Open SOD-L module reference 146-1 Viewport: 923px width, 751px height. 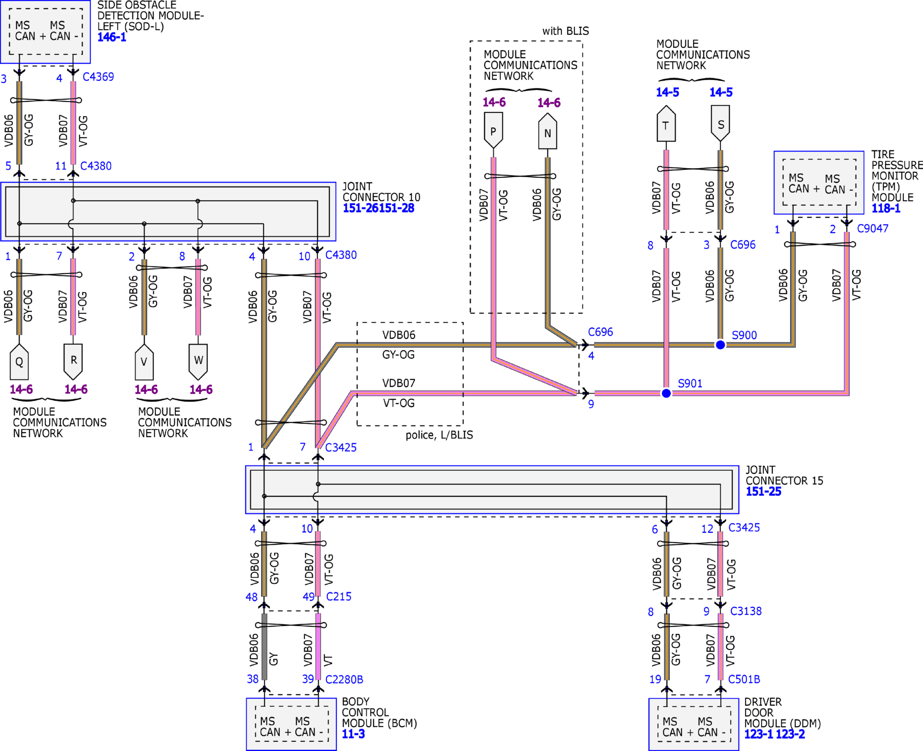[x=112, y=37]
